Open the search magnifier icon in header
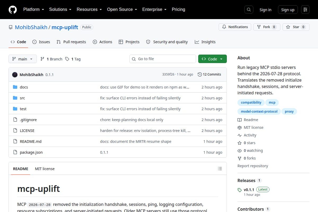The width and height of the screenshot is (318, 212). point(249,10)
